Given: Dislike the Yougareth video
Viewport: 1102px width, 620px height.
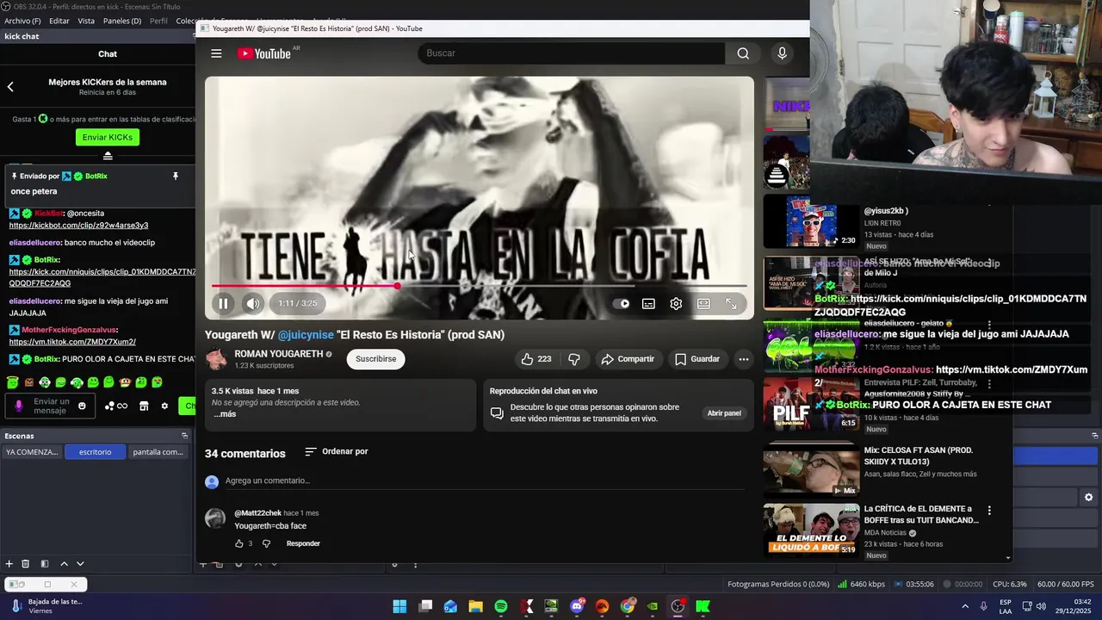Looking at the screenshot, I should [574, 359].
